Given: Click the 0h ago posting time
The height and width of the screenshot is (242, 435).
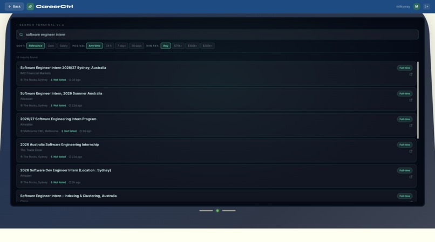Looking at the screenshot, I should click(x=76, y=182).
